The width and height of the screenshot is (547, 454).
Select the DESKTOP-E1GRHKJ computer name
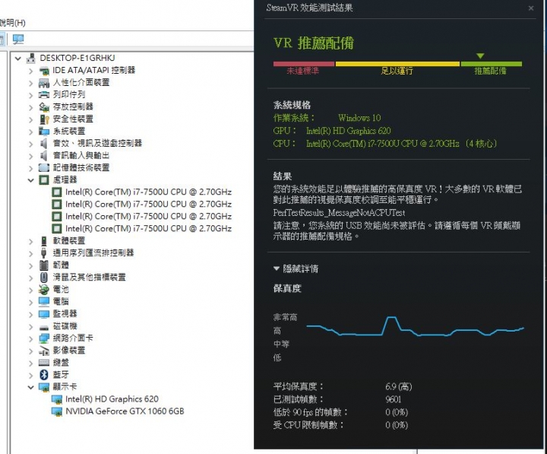77,58
